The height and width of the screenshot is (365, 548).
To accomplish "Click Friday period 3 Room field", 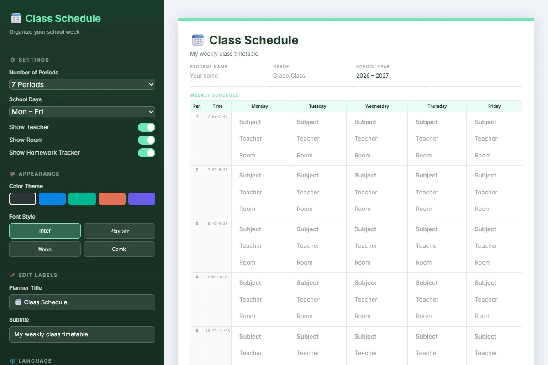I will [x=494, y=263].
